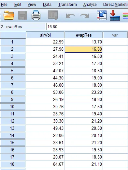Click the Open data document folder icon
128x170 pixels.
9,15
